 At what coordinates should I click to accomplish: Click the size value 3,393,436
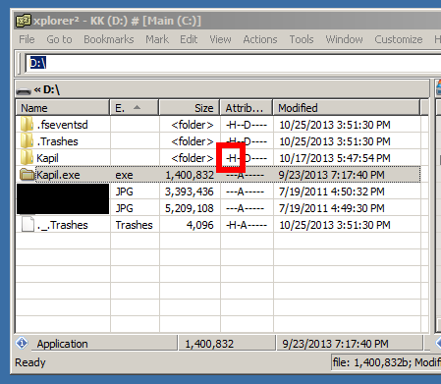point(190,192)
